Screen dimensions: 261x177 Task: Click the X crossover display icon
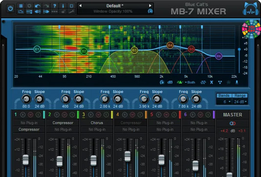(x=211, y=82)
